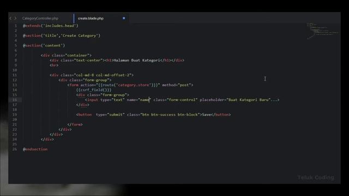The height and width of the screenshot is (196, 349).
Task: Click the hr tag on line 9
Action: [54, 65]
